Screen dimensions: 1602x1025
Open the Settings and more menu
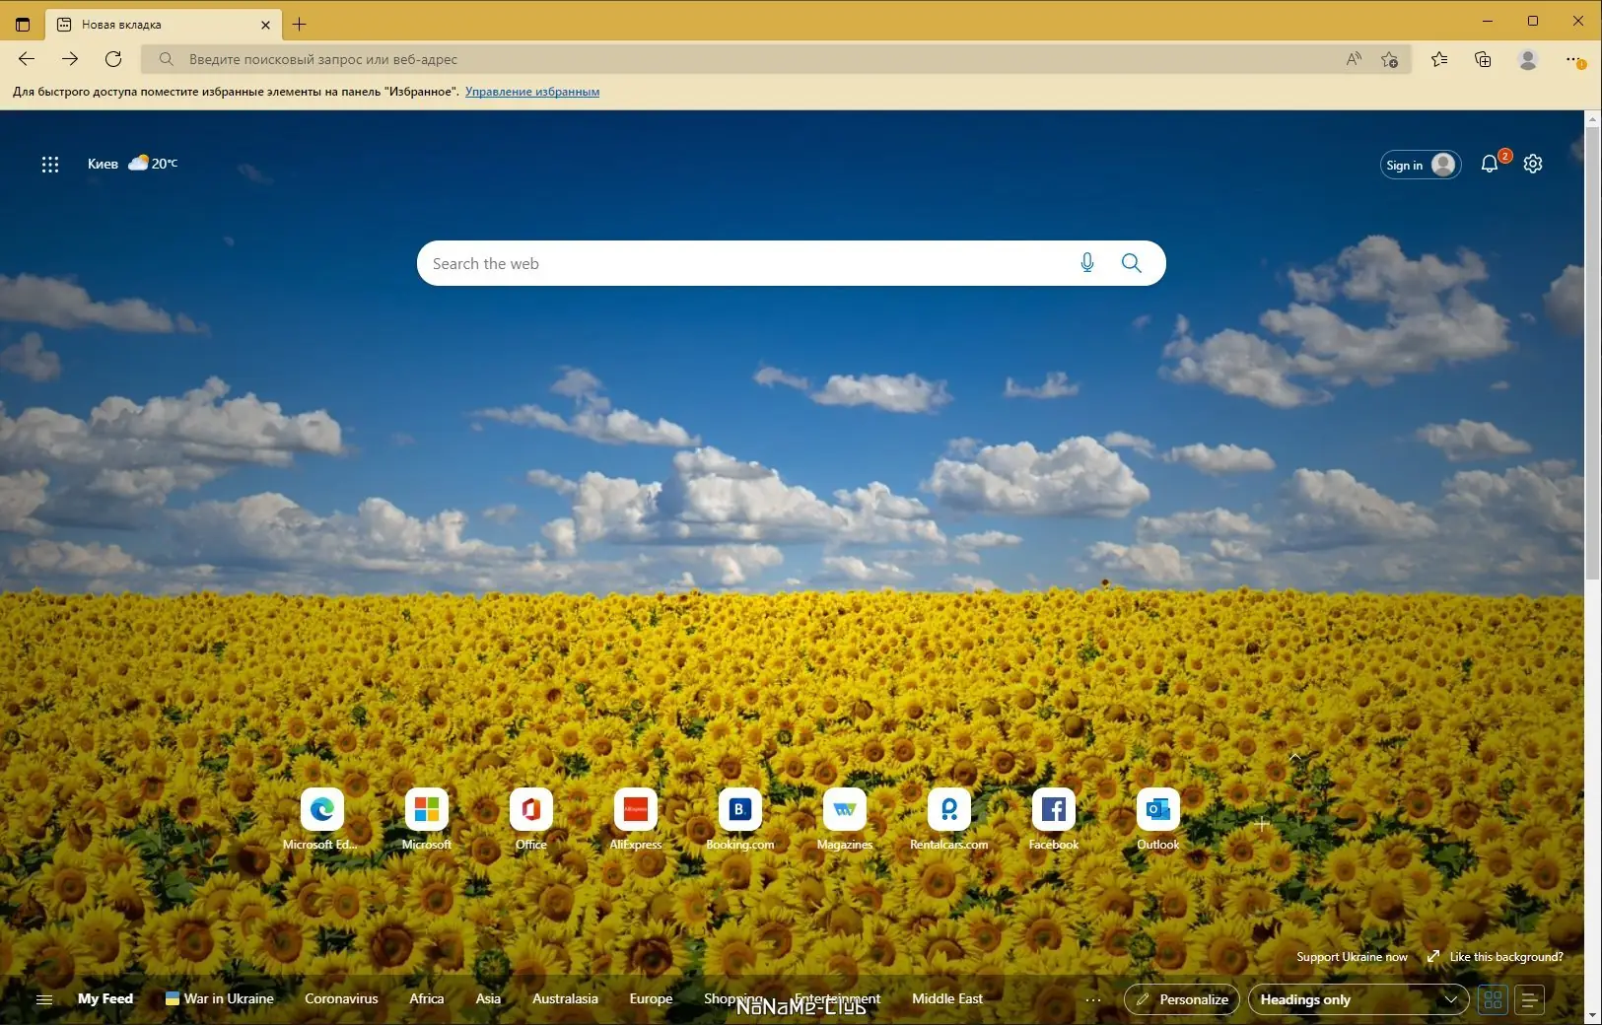(1574, 59)
